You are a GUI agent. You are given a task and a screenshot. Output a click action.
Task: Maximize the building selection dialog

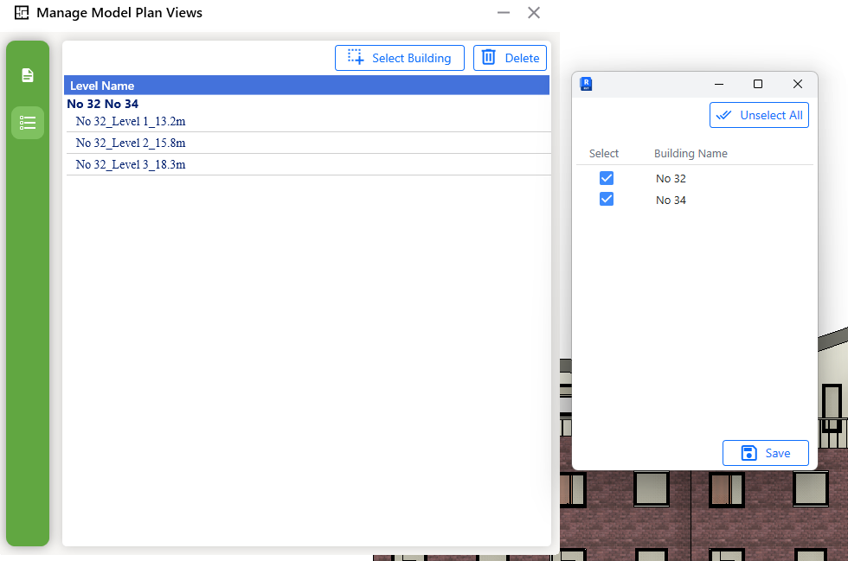(758, 84)
